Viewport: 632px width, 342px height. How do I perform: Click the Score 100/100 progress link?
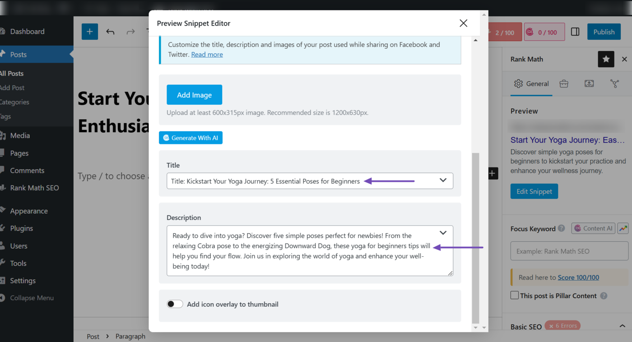(578, 277)
